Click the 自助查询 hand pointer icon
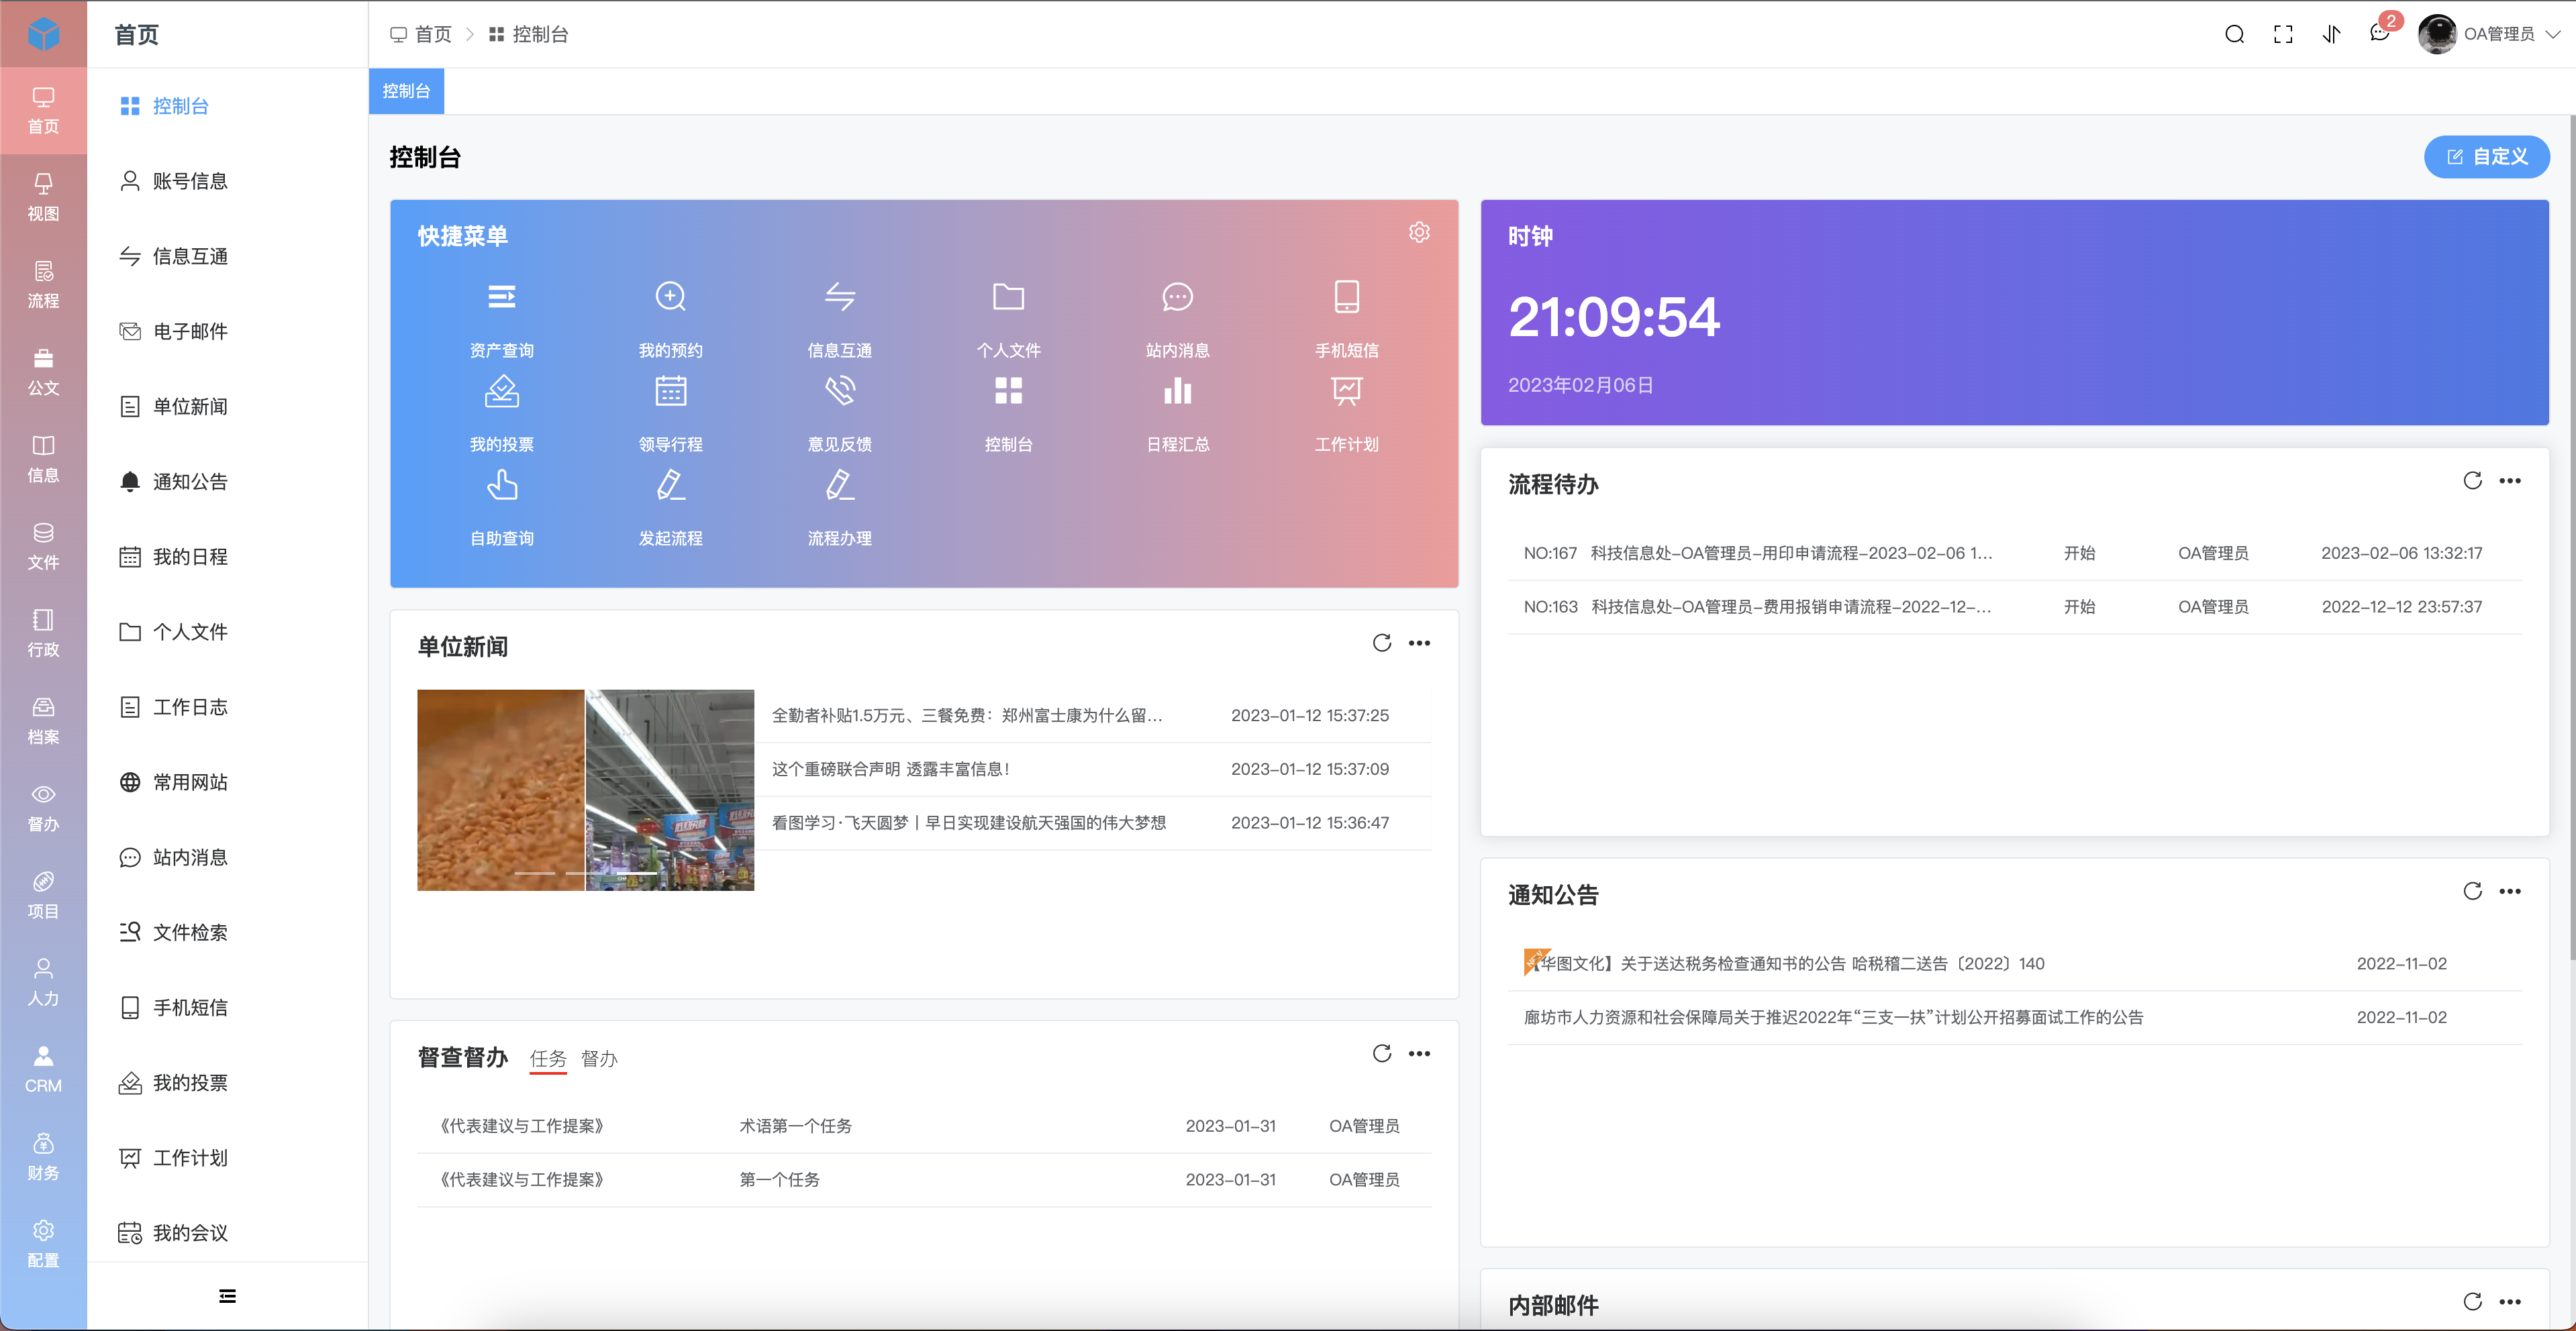Screen dimensions: 2576x1331 (502, 484)
